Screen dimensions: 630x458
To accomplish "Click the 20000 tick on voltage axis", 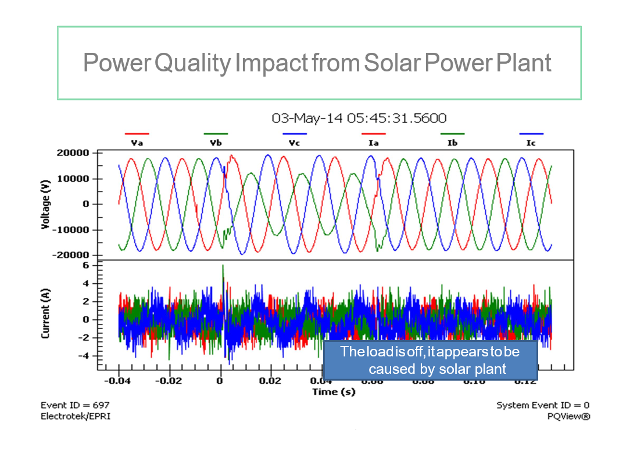I will pyautogui.click(x=72, y=153).
